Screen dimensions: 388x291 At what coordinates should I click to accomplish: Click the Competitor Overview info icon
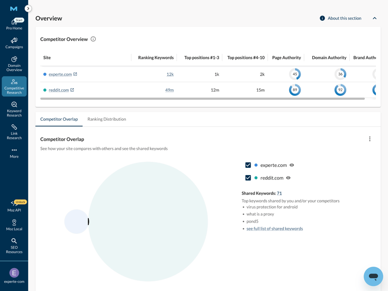tap(93, 39)
